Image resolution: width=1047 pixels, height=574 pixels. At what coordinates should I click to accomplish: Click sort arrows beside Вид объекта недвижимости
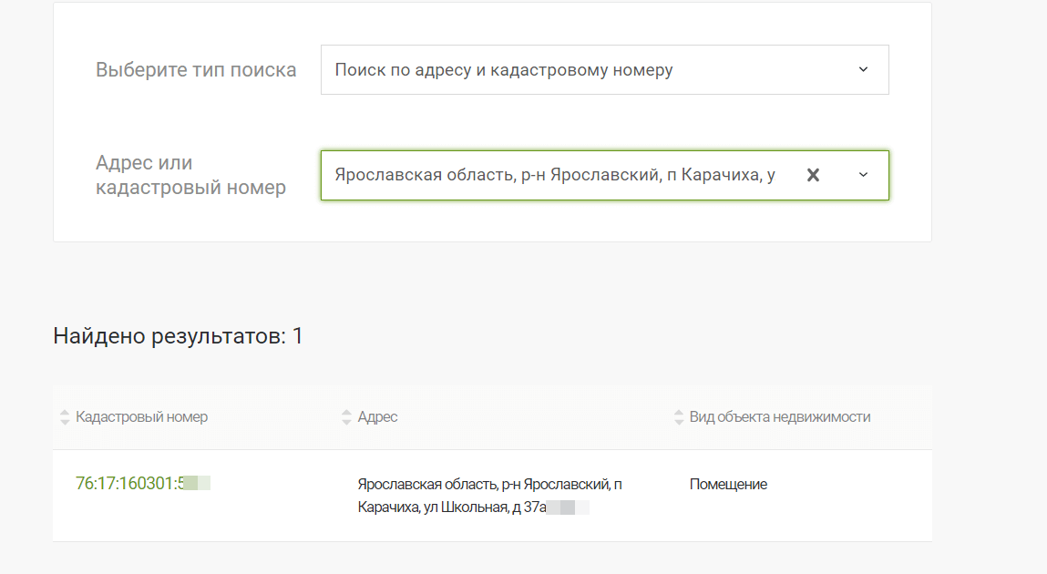[x=679, y=417]
